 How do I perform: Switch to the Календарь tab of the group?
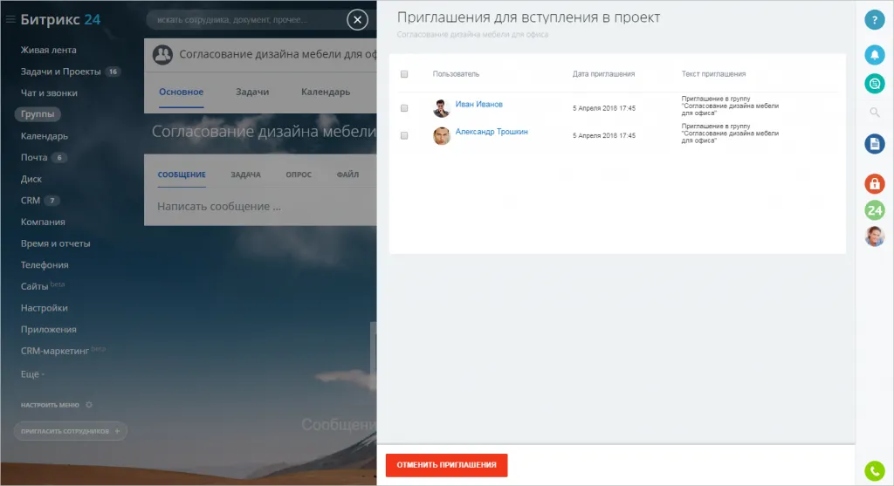(326, 92)
